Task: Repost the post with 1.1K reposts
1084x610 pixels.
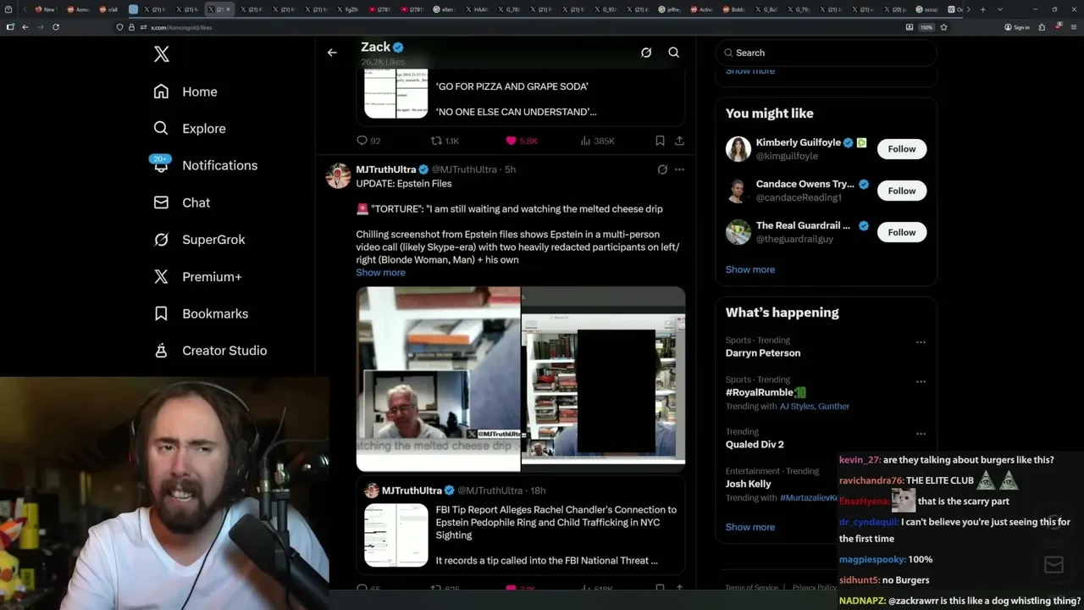Action: click(445, 141)
